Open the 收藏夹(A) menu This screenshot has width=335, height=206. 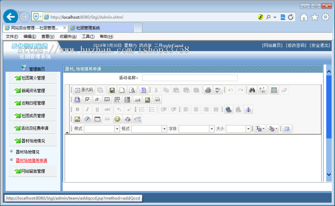point(68,36)
